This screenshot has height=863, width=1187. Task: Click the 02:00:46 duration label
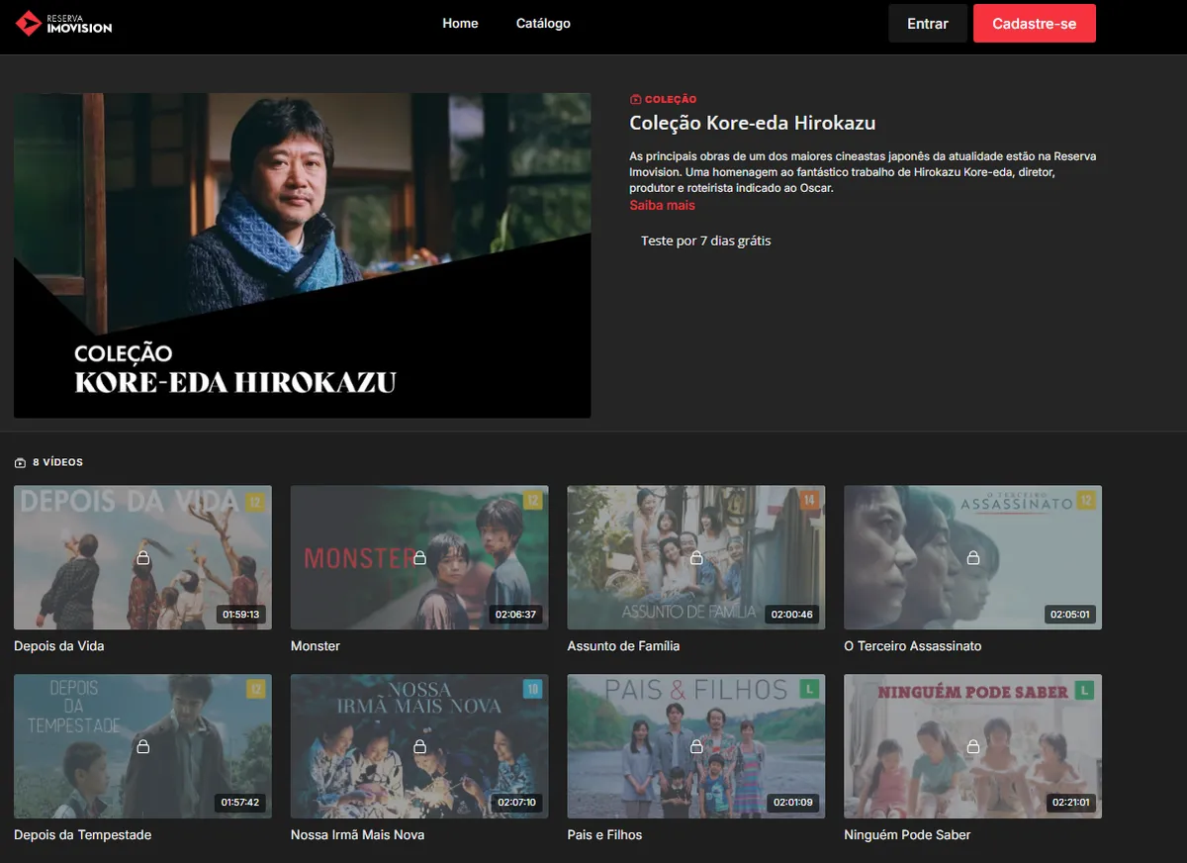click(793, 615)
